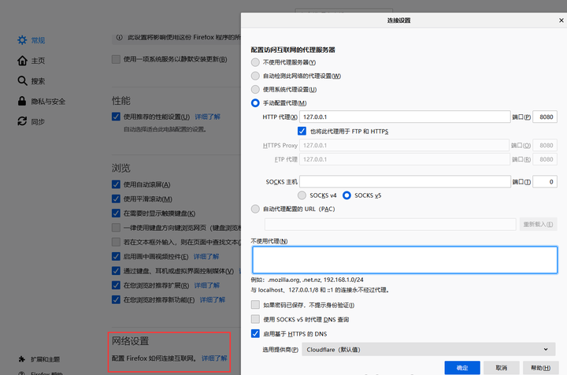
Task: Open 隐私与安全 settings category
Action: tap(48, 102)
